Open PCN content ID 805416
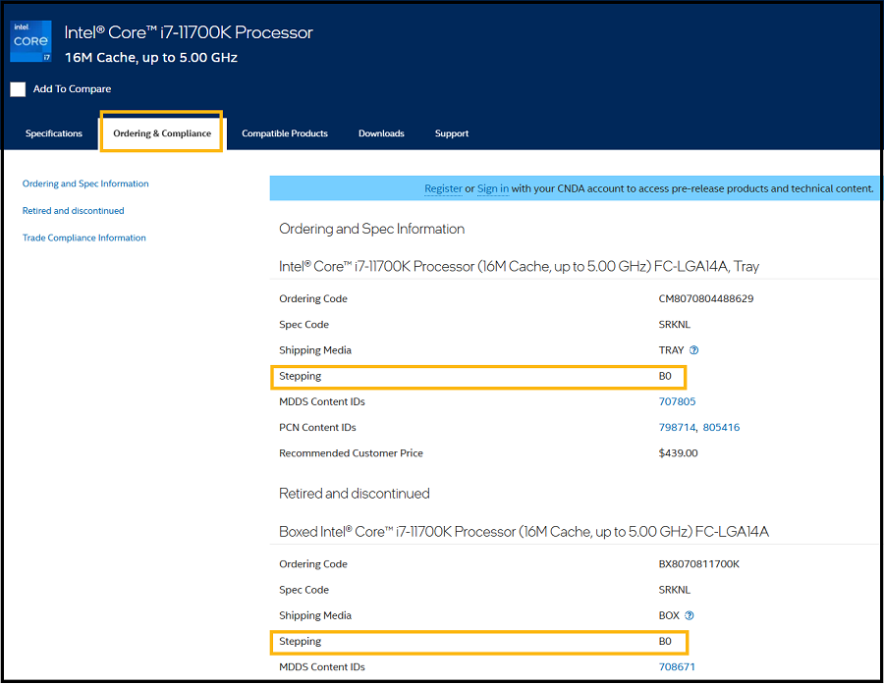Image resolution: width=884 pixels, height=685 pixels. (721, 428)
